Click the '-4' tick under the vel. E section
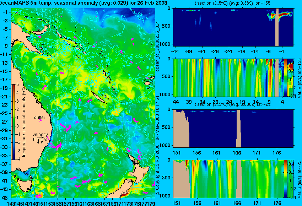The image size is (302, 206). tap(282, 102)
